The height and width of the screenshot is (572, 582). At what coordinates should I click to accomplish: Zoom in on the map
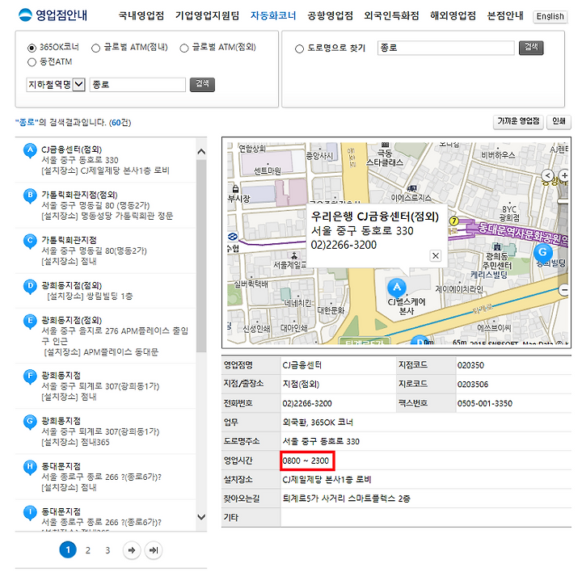564,175
